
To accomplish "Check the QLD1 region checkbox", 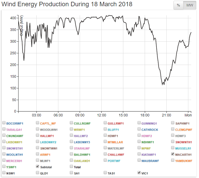I will pyautogui.click(x=38, y=173).
